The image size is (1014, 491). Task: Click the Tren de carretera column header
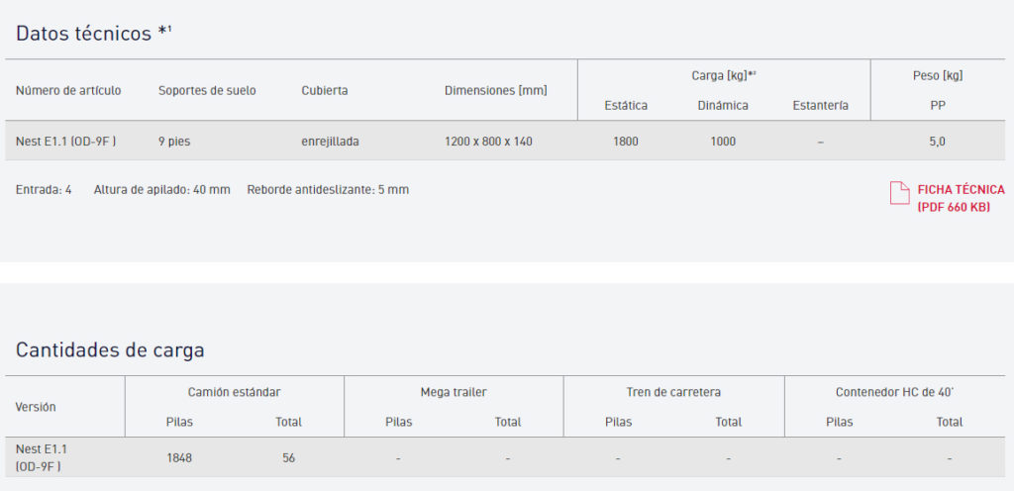tap(673, 392)
